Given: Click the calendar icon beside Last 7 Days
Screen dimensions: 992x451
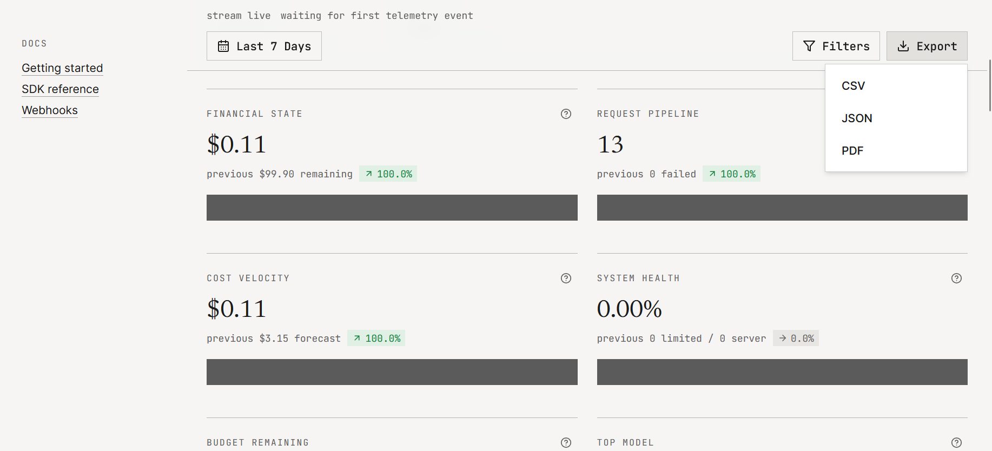Looking at the screenshot, I should 223,46.
